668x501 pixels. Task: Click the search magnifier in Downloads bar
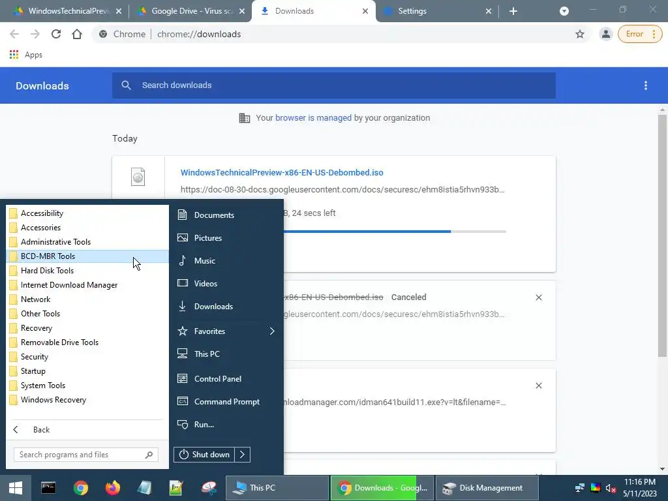126,85
